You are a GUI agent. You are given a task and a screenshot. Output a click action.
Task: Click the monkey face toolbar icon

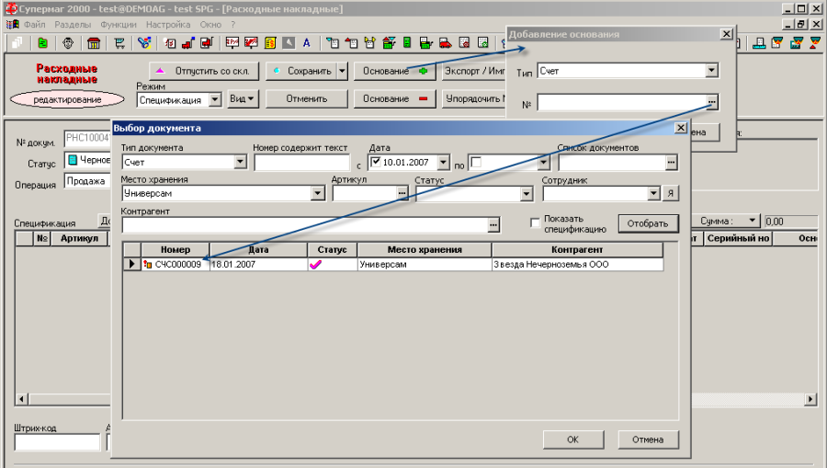click(x=68, y=42)
